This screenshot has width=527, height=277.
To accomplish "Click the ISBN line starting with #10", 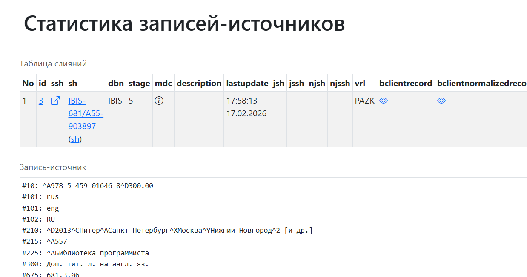I will click(88, 186).
